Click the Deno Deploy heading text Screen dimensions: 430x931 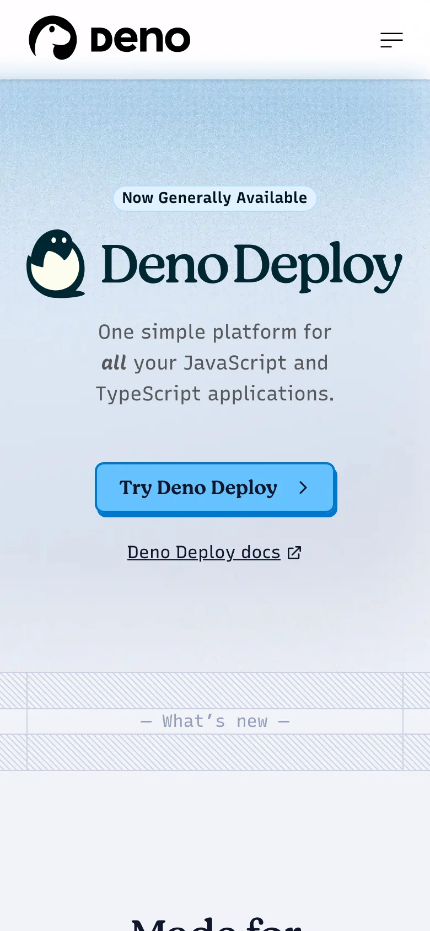pos(252,266)
